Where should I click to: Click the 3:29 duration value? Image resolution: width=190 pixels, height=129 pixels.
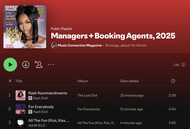(172, 95)
